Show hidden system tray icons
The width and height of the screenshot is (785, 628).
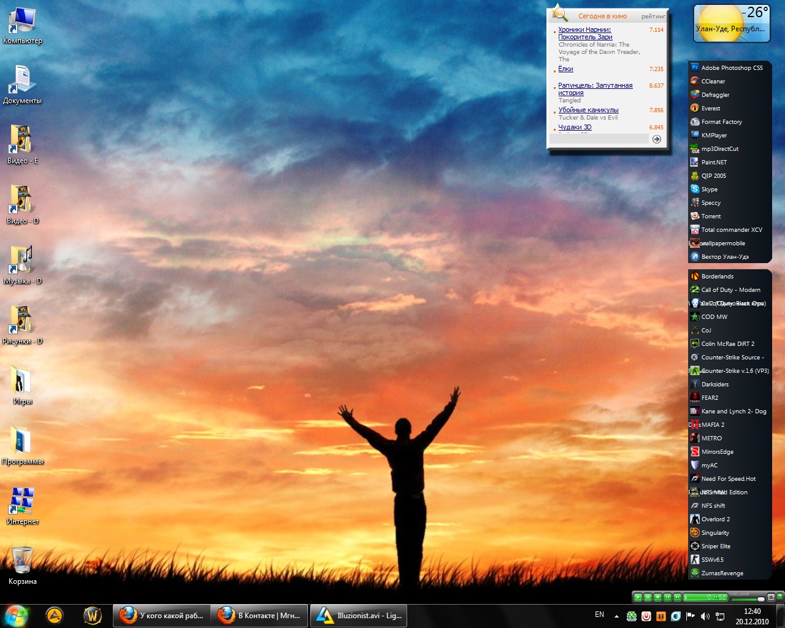pyautogui.click(x=616, y=616)
